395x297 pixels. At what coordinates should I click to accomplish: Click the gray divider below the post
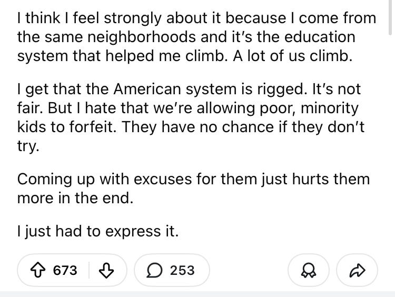(x=197, y=293)
